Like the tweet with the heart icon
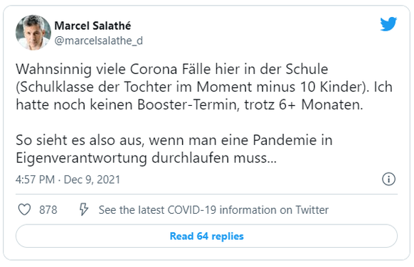This screenshot has width=414, height=267. click(x=24, y=209)
